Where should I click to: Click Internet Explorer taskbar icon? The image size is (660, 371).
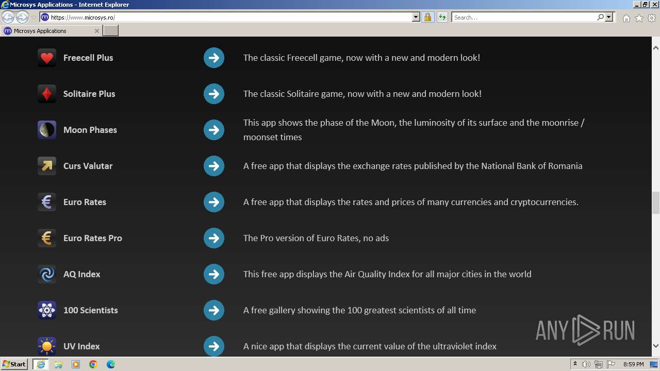(x=40, y=364)
